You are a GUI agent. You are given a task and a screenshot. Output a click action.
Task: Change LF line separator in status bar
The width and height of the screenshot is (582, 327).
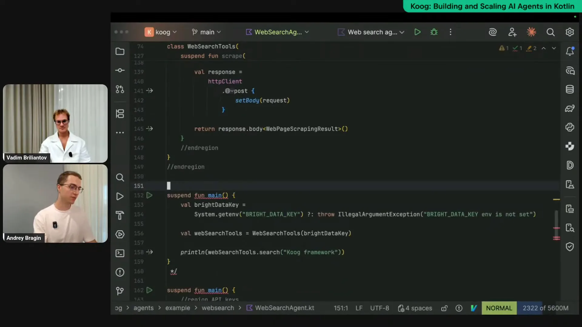pos(359,308)
